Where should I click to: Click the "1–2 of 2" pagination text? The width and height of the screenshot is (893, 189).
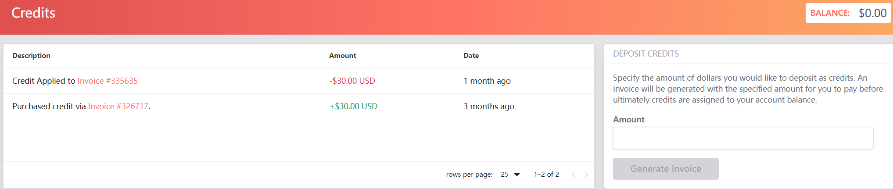click(546, 175)
